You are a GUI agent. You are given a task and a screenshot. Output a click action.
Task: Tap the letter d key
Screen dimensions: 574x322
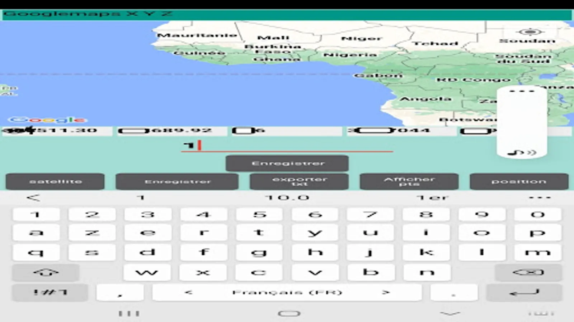pyautogui.click(x=147, y=253)
